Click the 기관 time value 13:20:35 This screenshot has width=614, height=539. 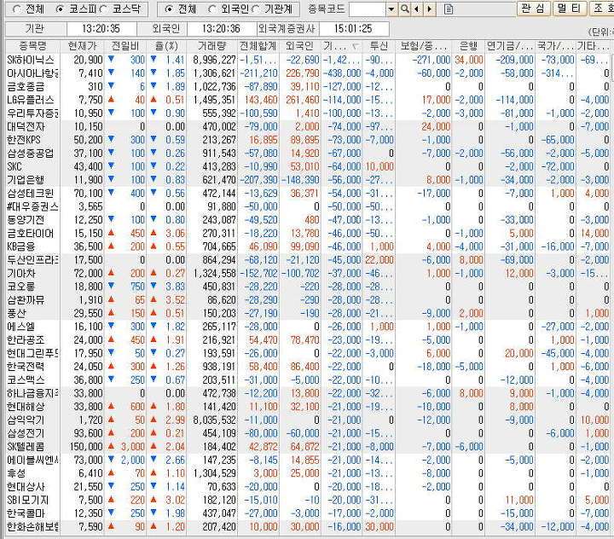(x=101, y=29)
